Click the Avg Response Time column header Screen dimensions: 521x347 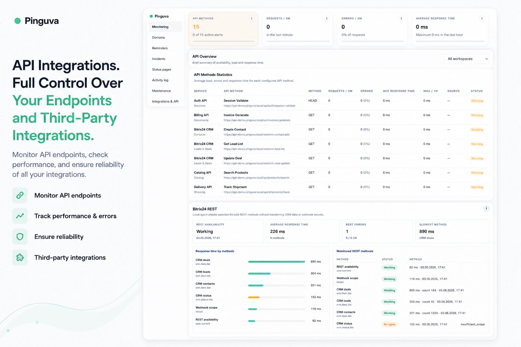coord(399,91)
